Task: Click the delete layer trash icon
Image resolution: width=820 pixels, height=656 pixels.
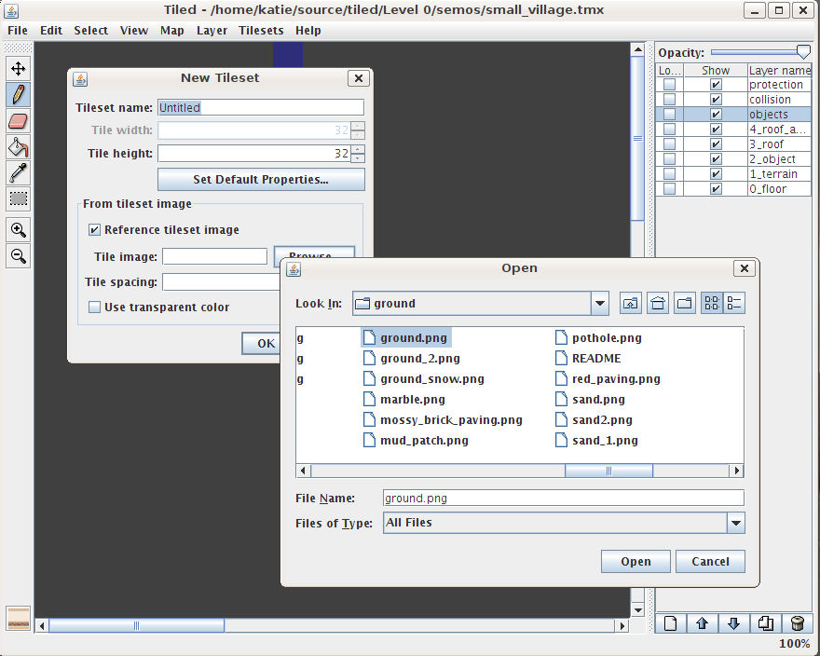Action: 797,623
